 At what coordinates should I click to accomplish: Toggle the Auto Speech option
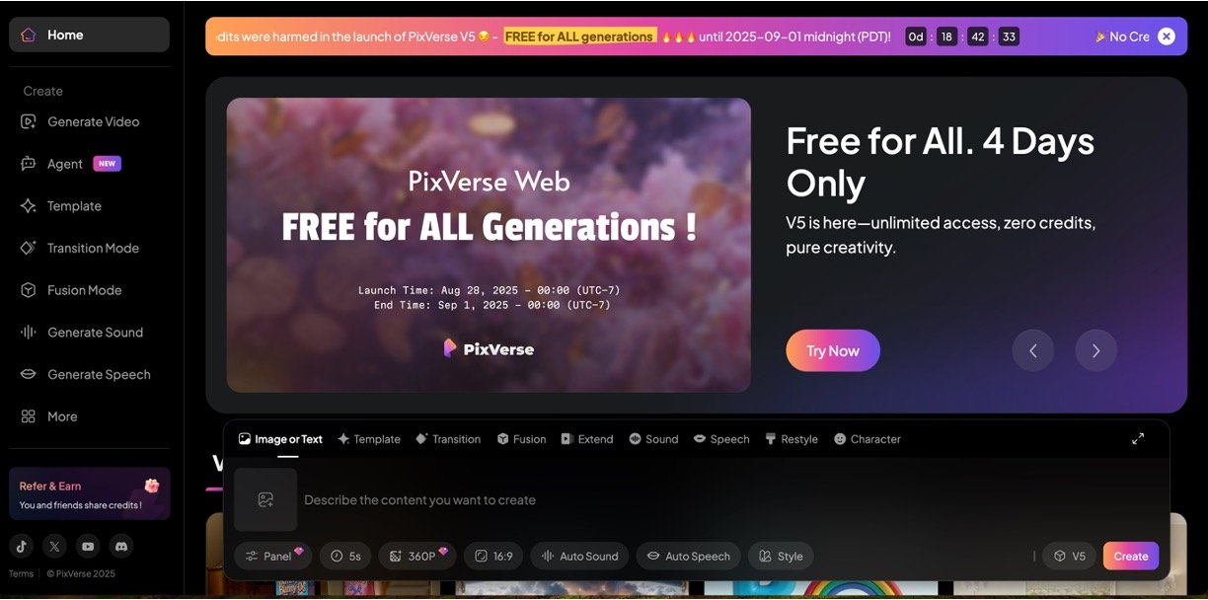coord(688,556)
